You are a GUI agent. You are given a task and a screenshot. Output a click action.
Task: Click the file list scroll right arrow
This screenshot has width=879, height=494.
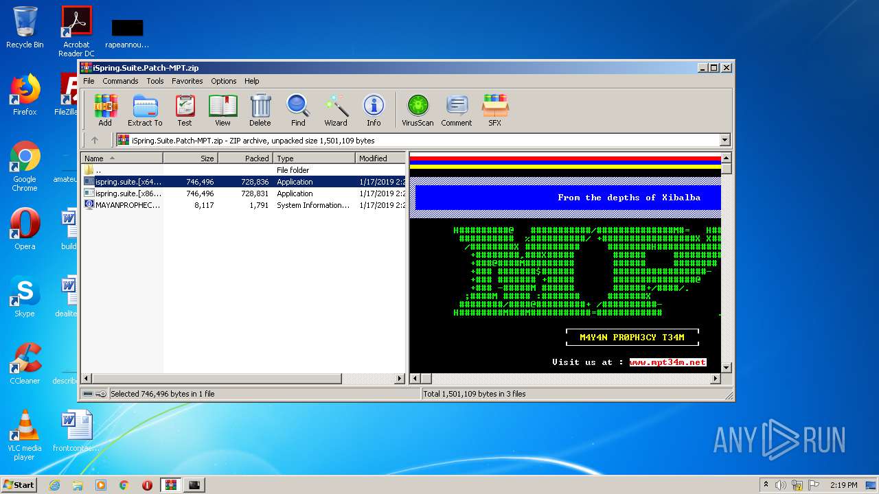pyautogui.click(x=400, y=378)
